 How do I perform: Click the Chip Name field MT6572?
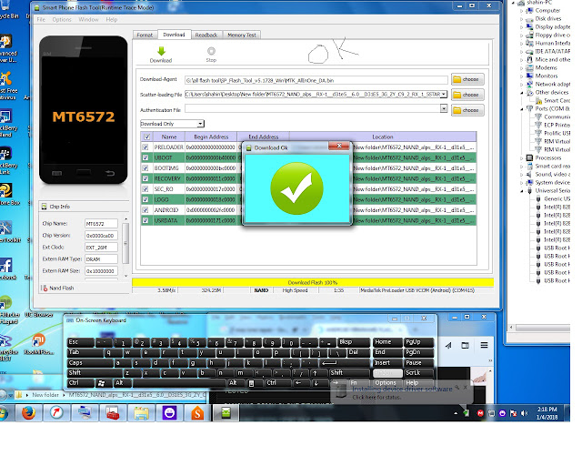(101, 224)
